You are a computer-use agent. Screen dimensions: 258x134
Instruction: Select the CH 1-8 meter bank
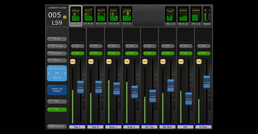pyautogui.click(x=76, y=16)
